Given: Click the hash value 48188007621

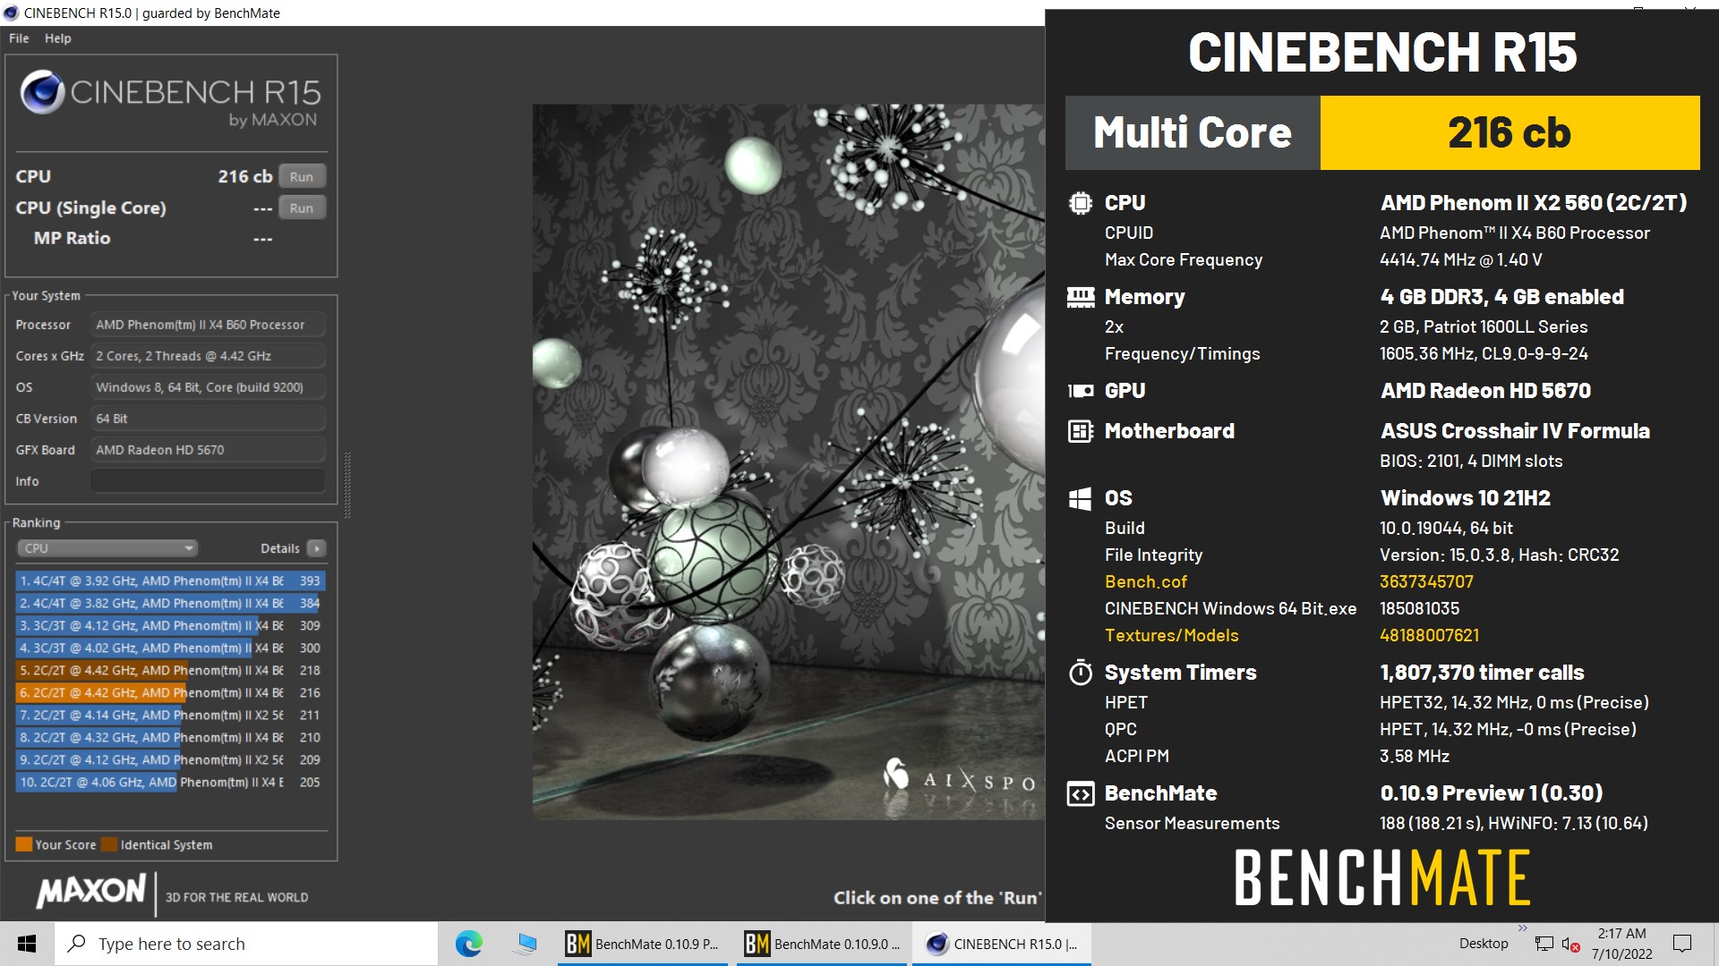Looking at the screenshot, I should tap(1429, 635).
